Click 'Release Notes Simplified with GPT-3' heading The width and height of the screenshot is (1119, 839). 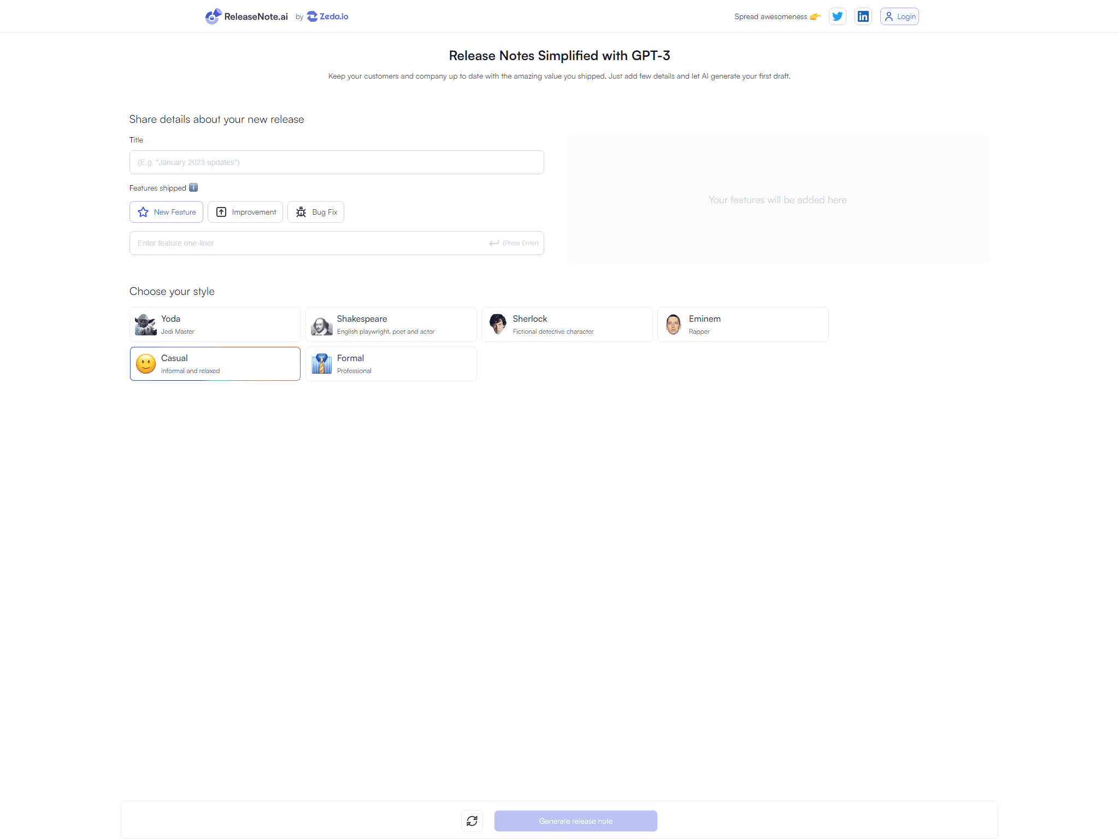click(x=559, y=56)
